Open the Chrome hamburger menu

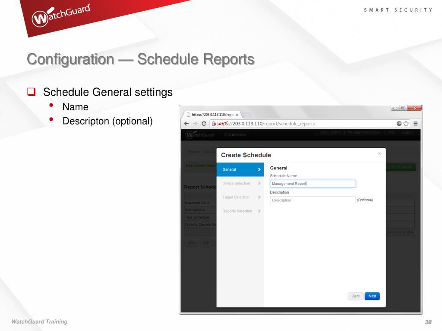click(x=416, y=124)
